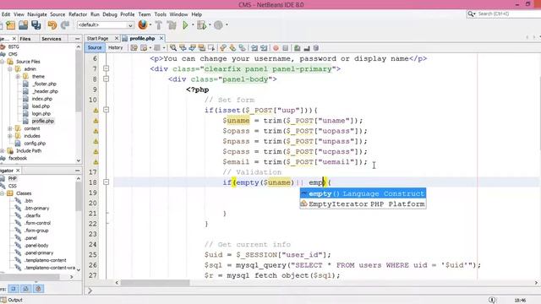Open the Team menu
Viewport: 541px width, 304px height.
145,14
